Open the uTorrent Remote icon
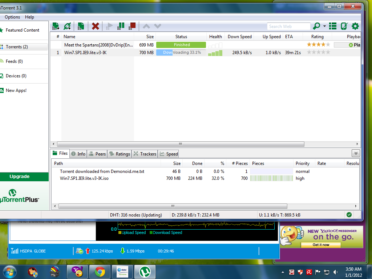This screenshot has height=279, width=372. [x=344, y=26]
